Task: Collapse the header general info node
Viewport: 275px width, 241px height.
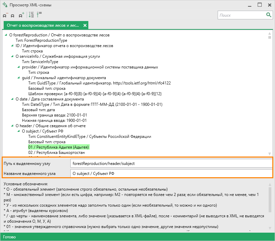Action: click(x=12, y=126)
